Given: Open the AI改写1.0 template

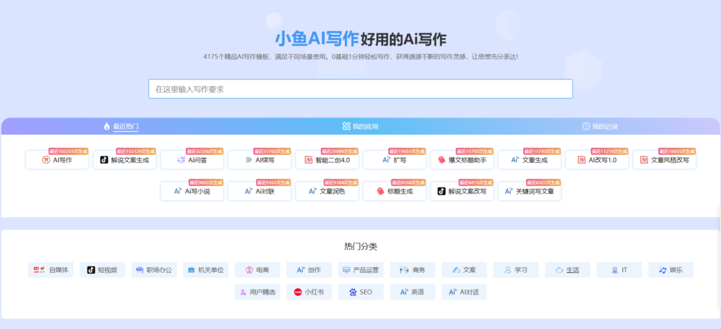Looking at the screenshot, I should (597, 160).
